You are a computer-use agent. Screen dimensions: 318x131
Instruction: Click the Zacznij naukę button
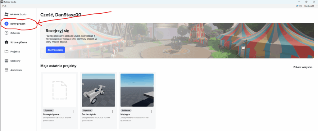(x=55, y=50)
